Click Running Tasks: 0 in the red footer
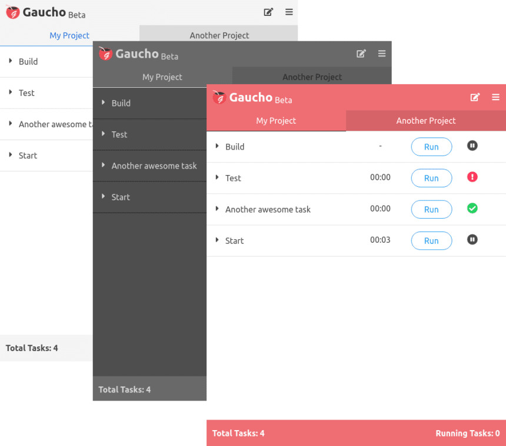The image size is (506, 446). click(x=468, y=434)
